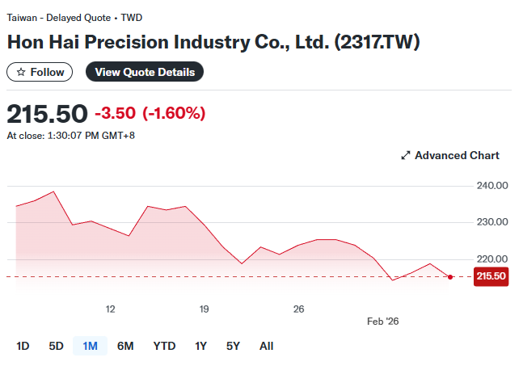Click the 19 date label on x-axis
The height and width of the screenshot is (366, 523).
205,309
